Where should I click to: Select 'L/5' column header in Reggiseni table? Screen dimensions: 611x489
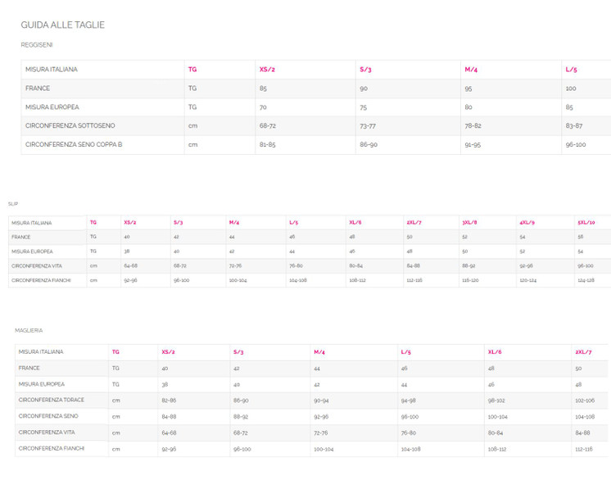(x=571, y=70)
